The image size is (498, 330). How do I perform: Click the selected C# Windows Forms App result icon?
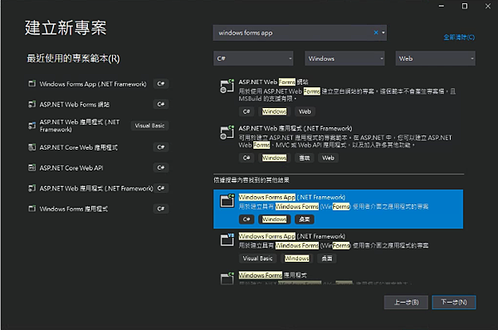227,201
